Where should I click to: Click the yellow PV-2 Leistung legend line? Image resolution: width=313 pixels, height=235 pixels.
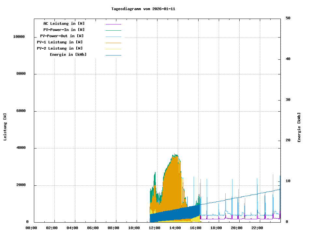pos(113,49)
